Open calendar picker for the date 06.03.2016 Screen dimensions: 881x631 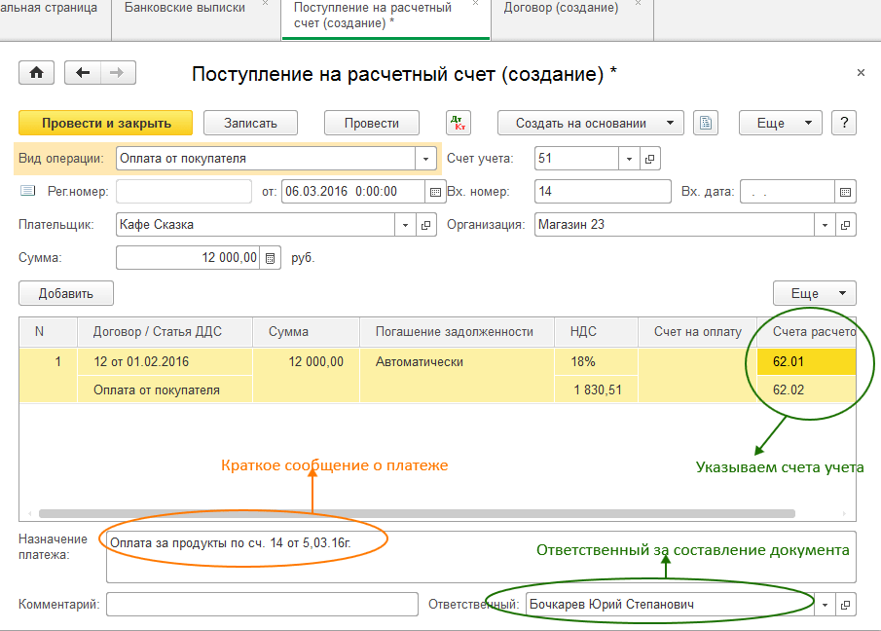click(x=435, y=192)
